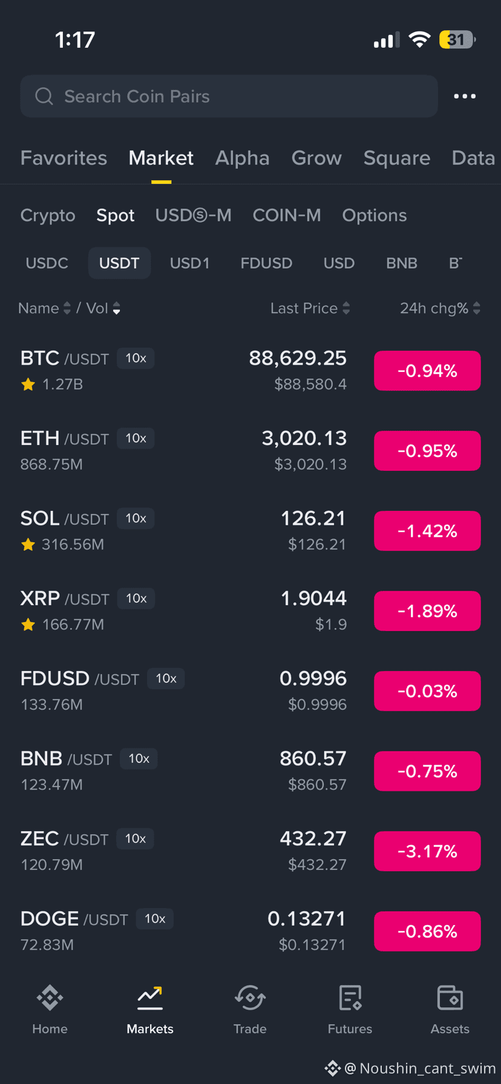Image resolution: width=501 pixels, height=1084 pixels.
Task: Select the FDUSD quote filter
Action: tap(266, 263)
